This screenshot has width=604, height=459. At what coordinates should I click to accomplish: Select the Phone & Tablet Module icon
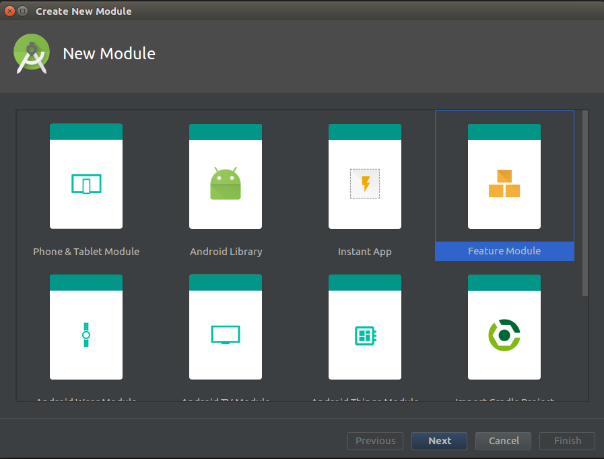coord(86,184)
